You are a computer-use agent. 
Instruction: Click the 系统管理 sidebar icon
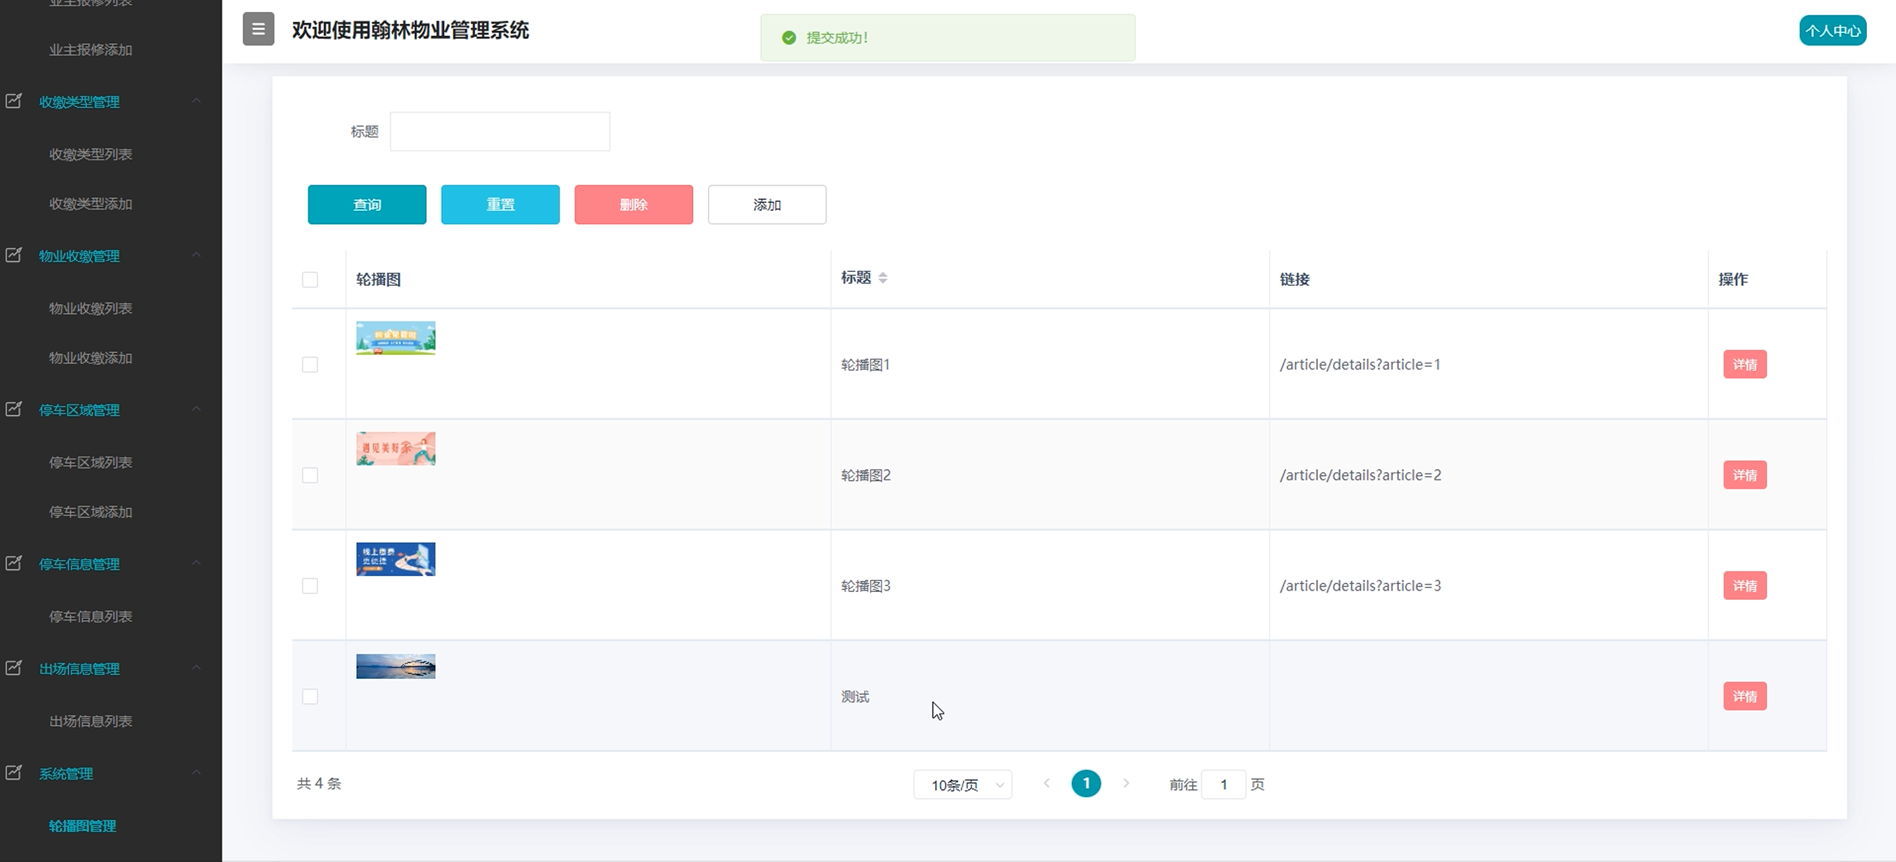[x=14, y=773]
